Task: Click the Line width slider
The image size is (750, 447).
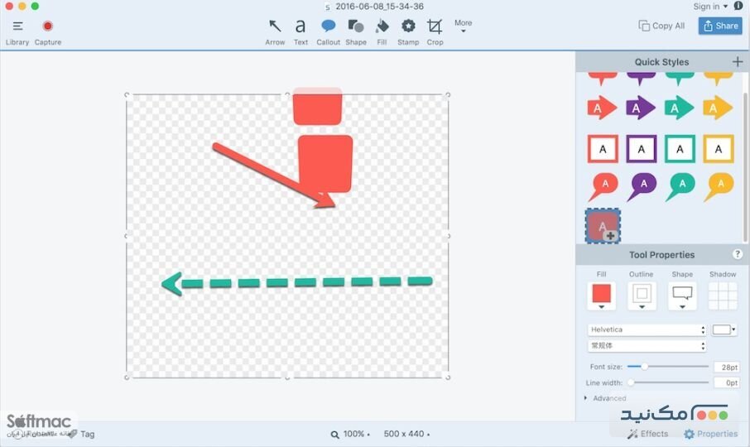Action: pos(667,382)
